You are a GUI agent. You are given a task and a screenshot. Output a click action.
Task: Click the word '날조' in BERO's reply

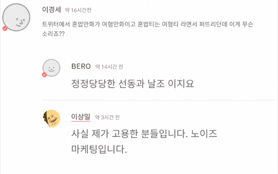[162, 83]
